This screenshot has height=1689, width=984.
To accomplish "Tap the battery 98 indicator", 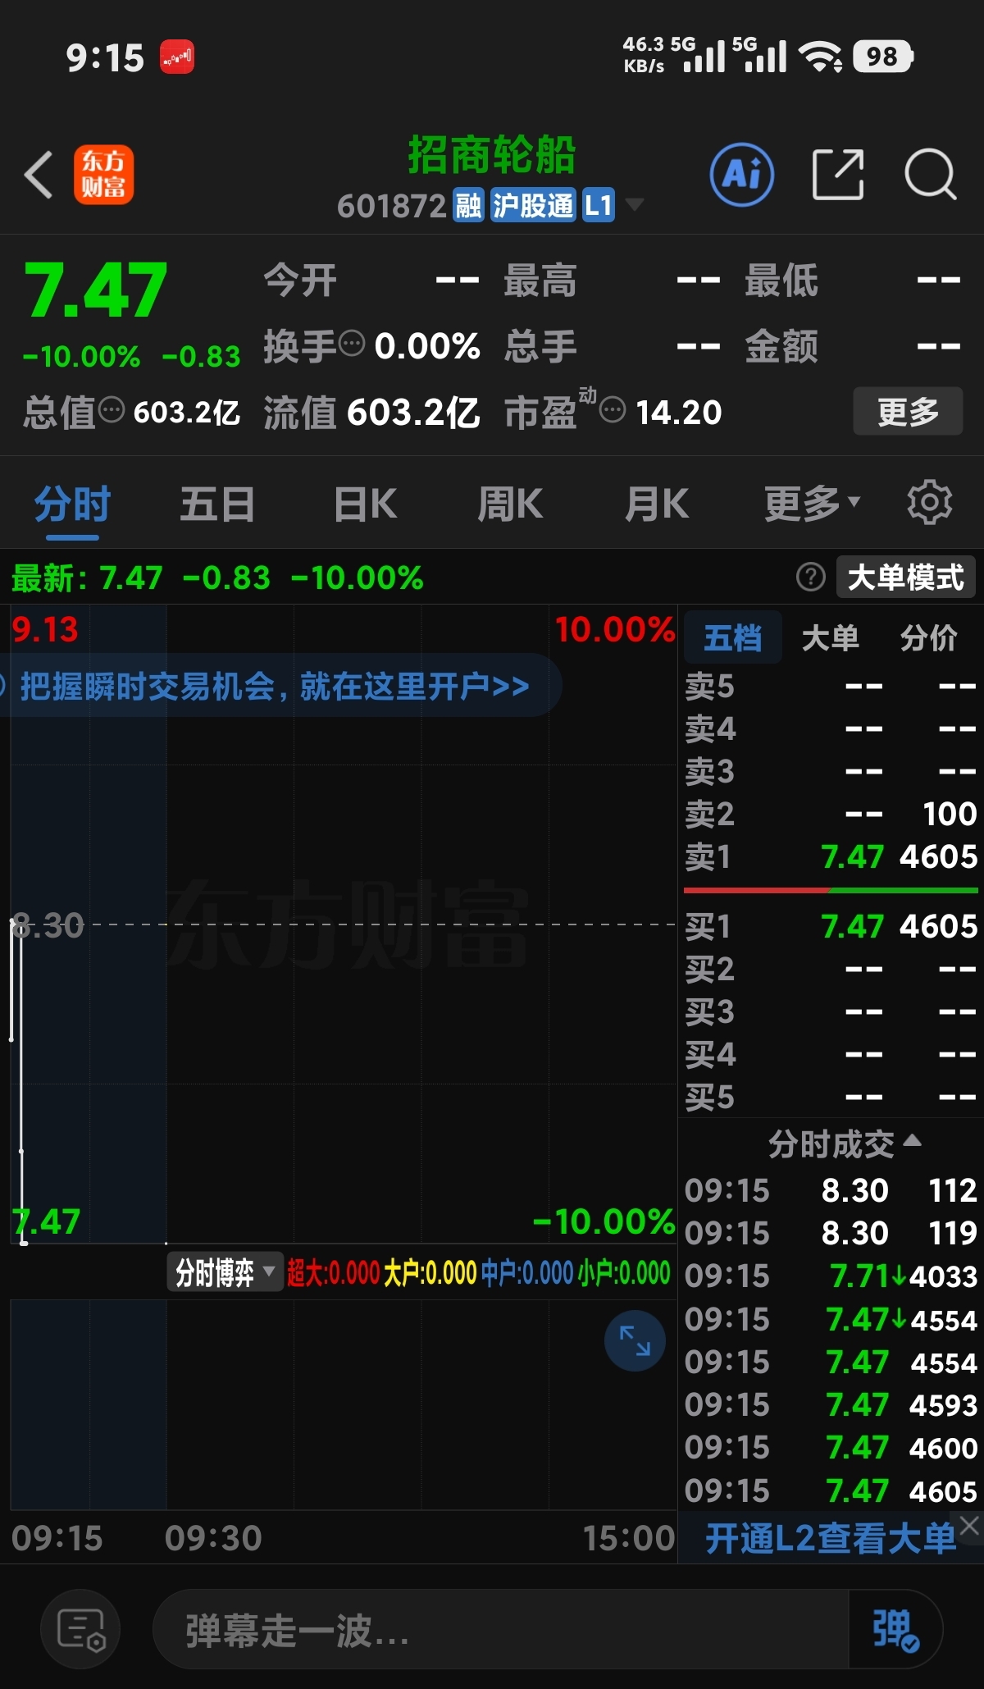I will tap(883, 57).
